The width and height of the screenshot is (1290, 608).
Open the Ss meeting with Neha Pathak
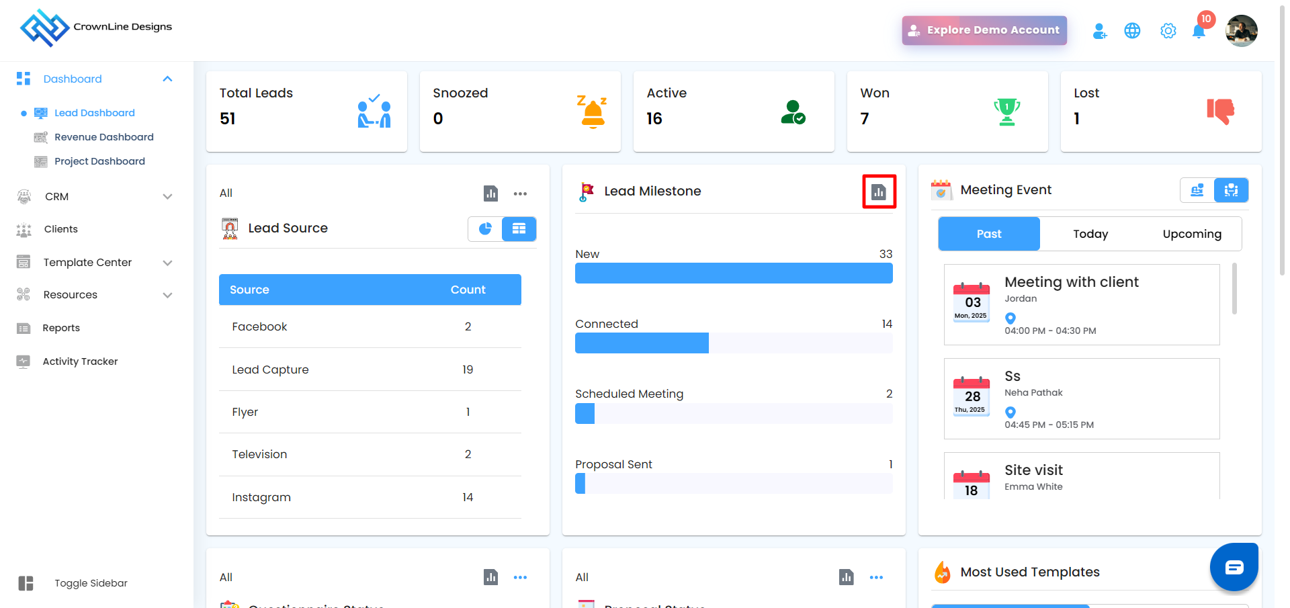[x=1082, y=398]
